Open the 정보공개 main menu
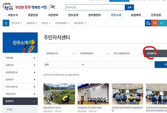This screenshot has width=167, height=113. pyautogui.click(x=73, y=15)
